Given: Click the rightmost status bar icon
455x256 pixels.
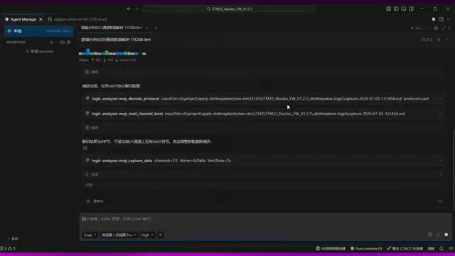Looking at the screenshot, I should [x=451, y=248].
